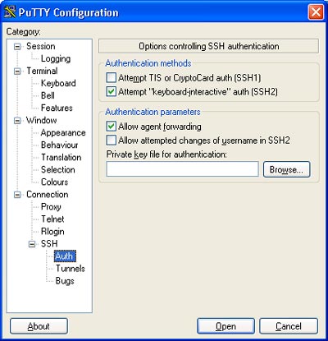Click the Open button

pos(225,326)
